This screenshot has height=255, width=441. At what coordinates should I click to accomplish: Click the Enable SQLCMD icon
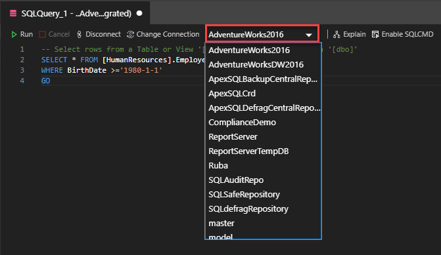375,35
